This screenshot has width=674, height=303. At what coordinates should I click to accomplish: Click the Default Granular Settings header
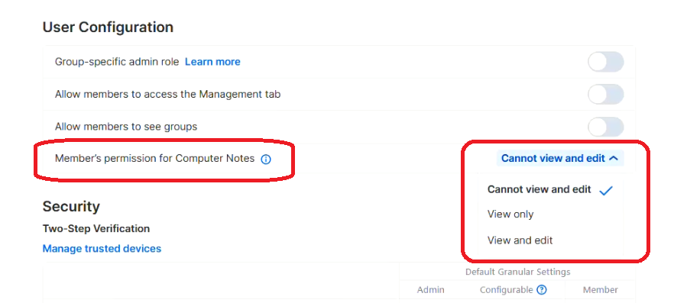click(x=517, y=272)
